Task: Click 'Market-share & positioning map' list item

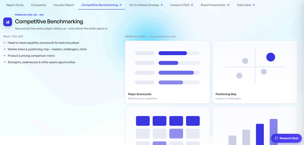Action: point(47,49)
